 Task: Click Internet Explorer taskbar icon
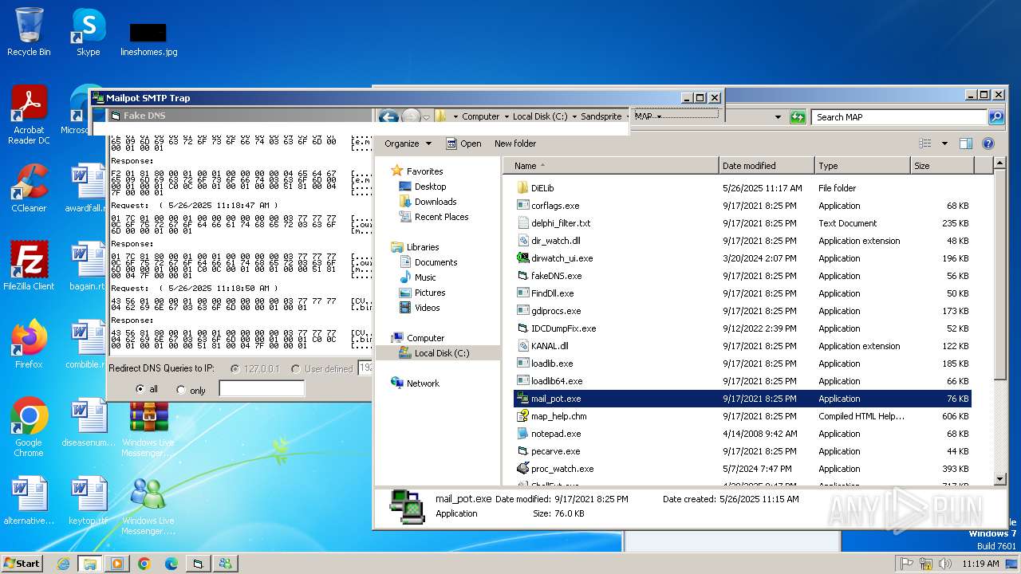click(x=63, y=564)
